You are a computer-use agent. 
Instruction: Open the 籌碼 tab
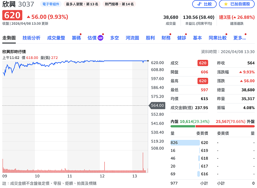click(76, 38)
